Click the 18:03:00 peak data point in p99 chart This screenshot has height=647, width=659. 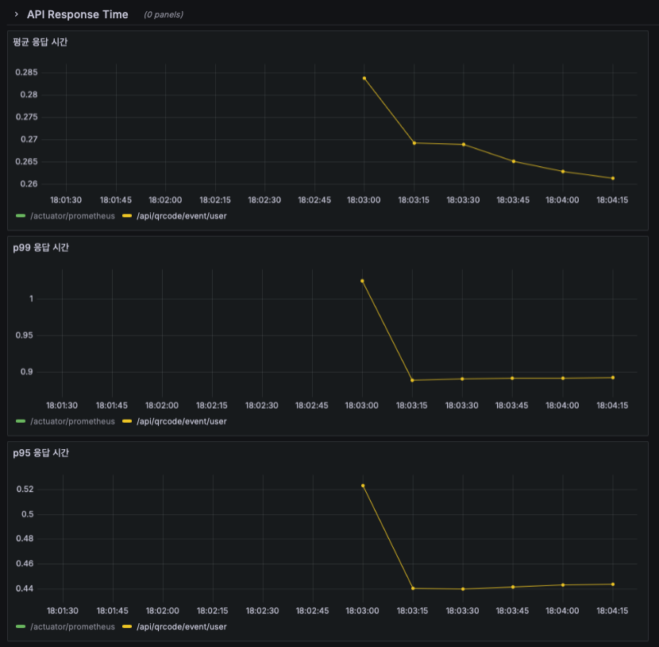(362, 281)
